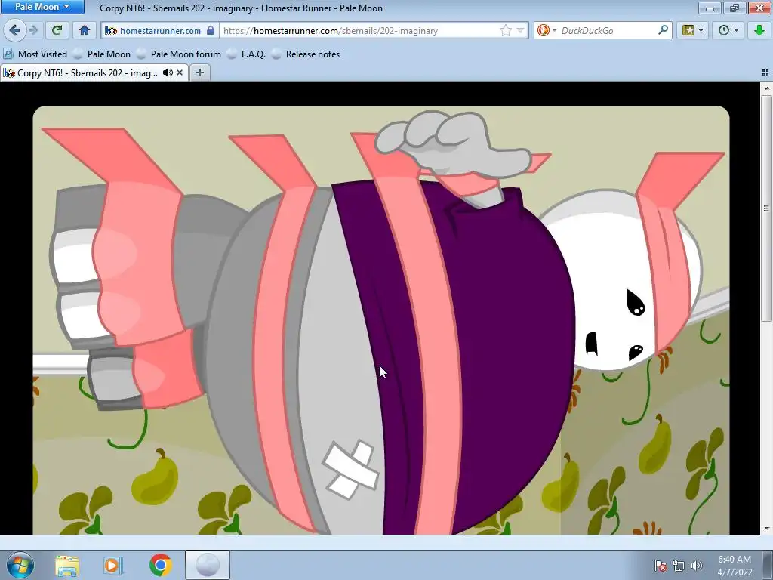This screenshot has height=580, width=773.
Task: Open the address bar history dropdown
Action: pos(520,30)
